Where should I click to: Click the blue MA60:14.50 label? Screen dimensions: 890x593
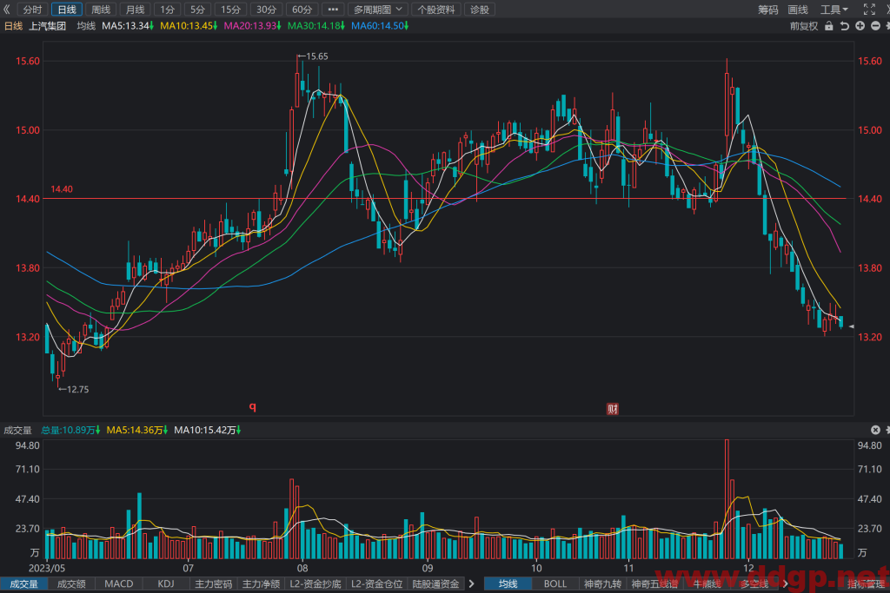(380, 25)
